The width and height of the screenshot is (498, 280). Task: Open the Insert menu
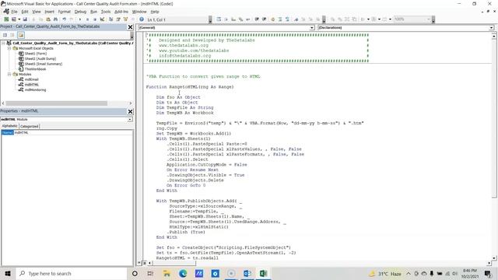(x=49, y=12)
